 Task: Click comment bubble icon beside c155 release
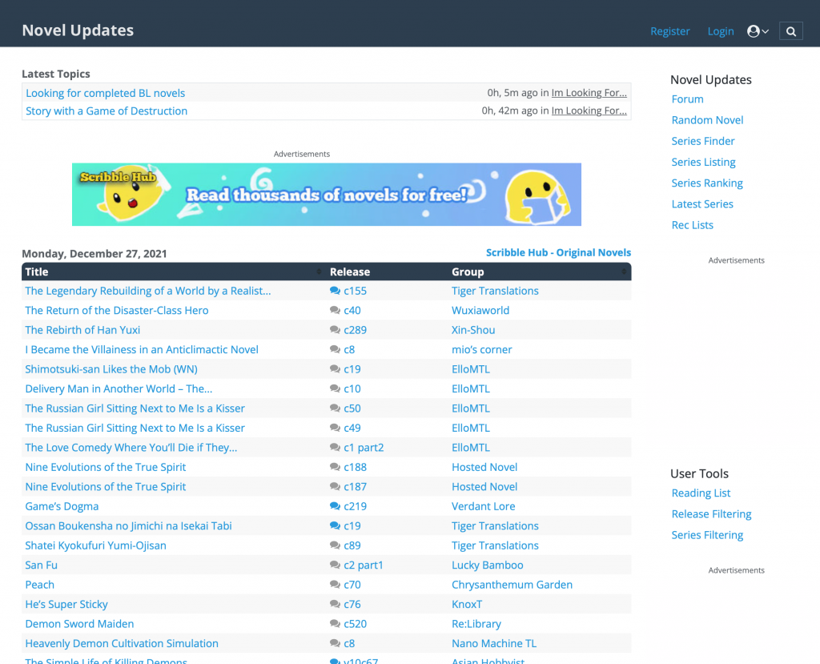click(x=335, y=291)
